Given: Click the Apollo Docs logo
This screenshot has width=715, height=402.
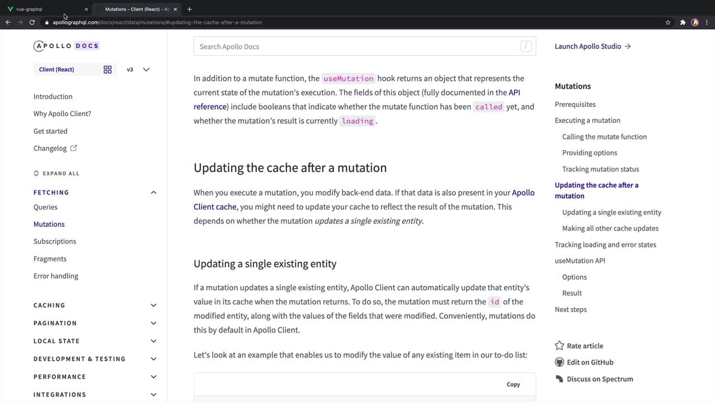Looking at the screenshot, I should pyautogui.click(x=66, y=46).
